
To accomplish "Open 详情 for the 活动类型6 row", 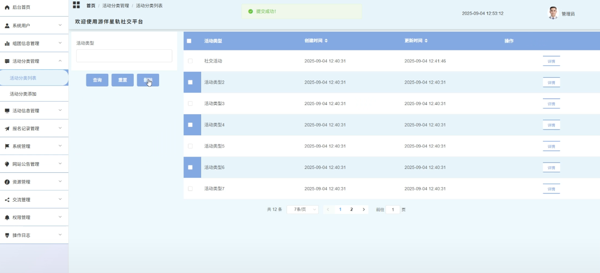I will (551, 168).
